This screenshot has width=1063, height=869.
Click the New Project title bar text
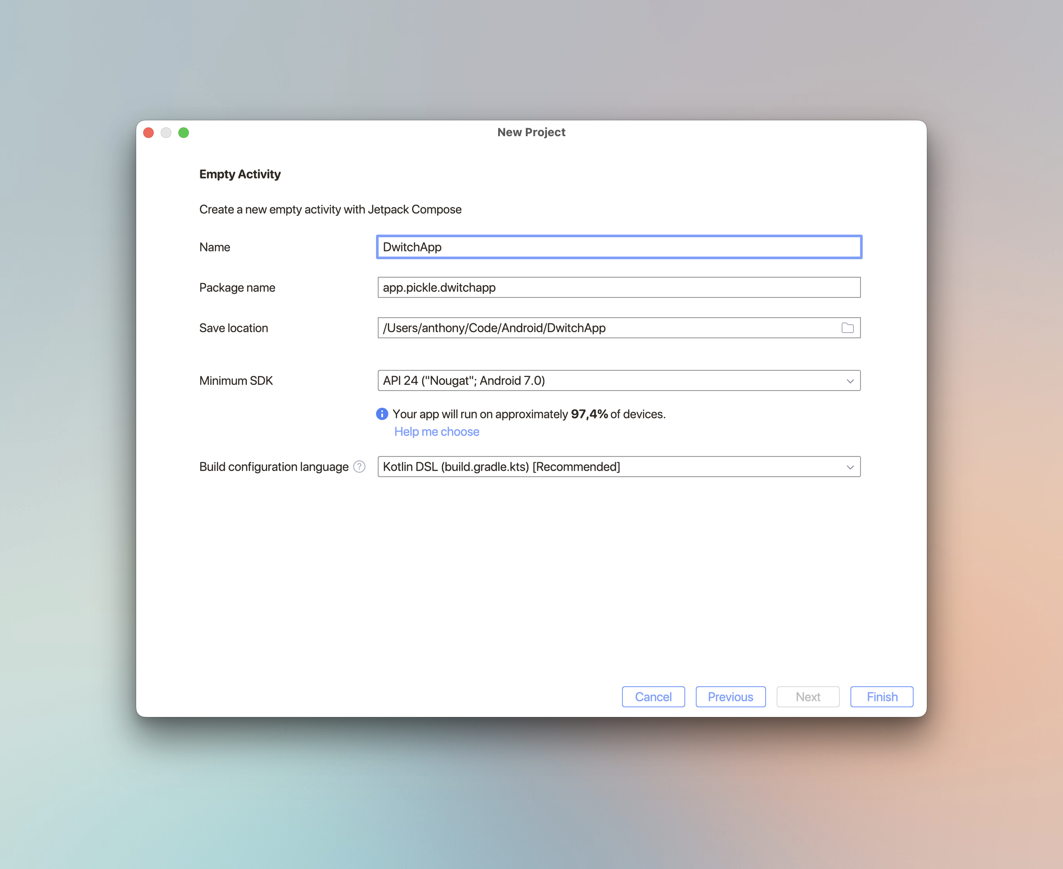tap(531, 132)
